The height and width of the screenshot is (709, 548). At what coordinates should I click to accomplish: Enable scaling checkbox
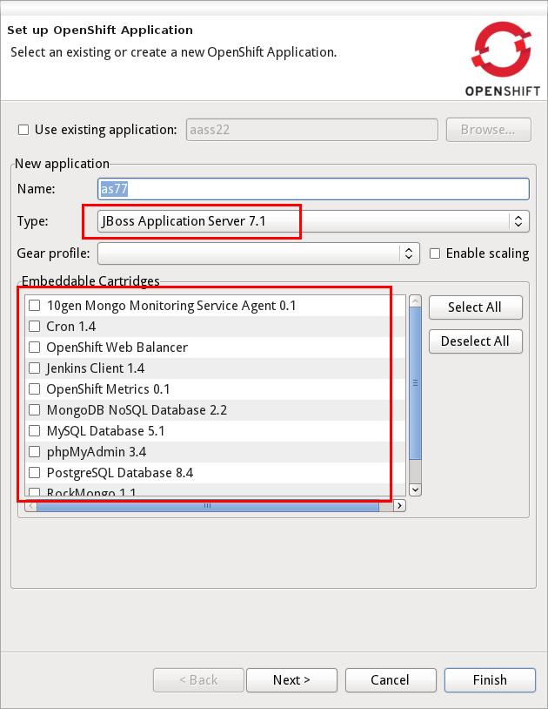[435, 253]
